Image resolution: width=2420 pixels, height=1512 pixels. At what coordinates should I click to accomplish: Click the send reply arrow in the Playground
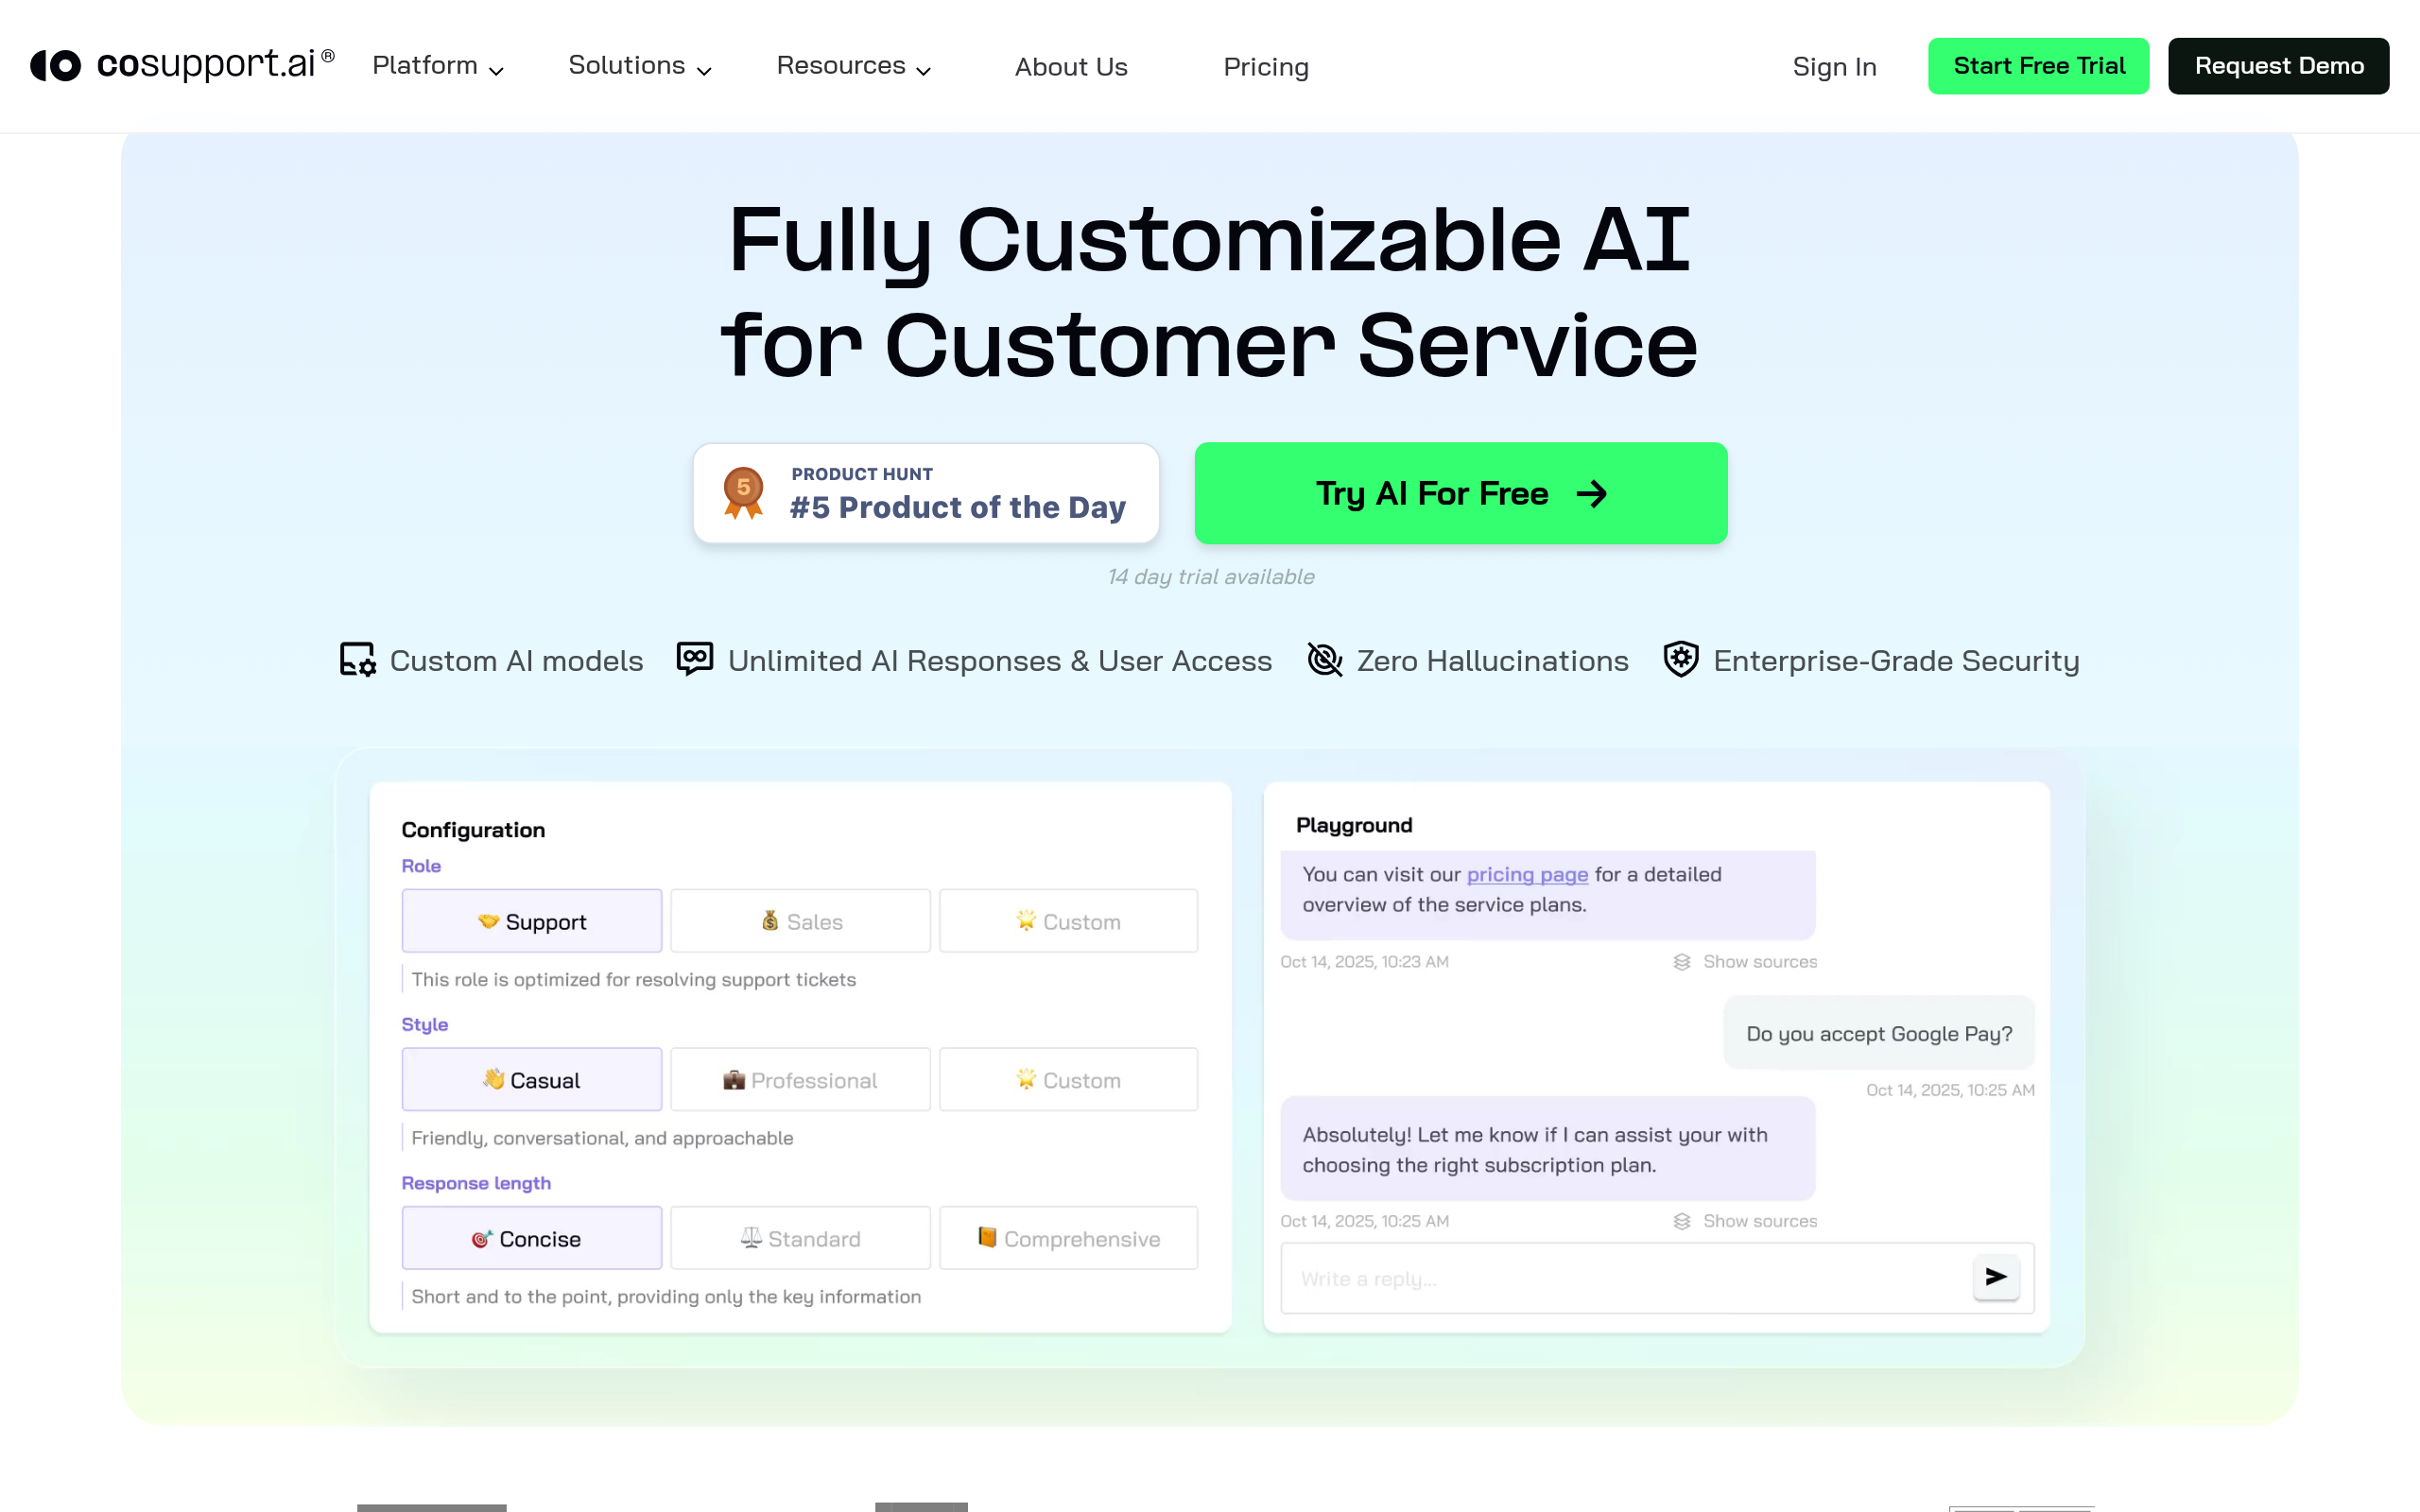[1996, 1277]
